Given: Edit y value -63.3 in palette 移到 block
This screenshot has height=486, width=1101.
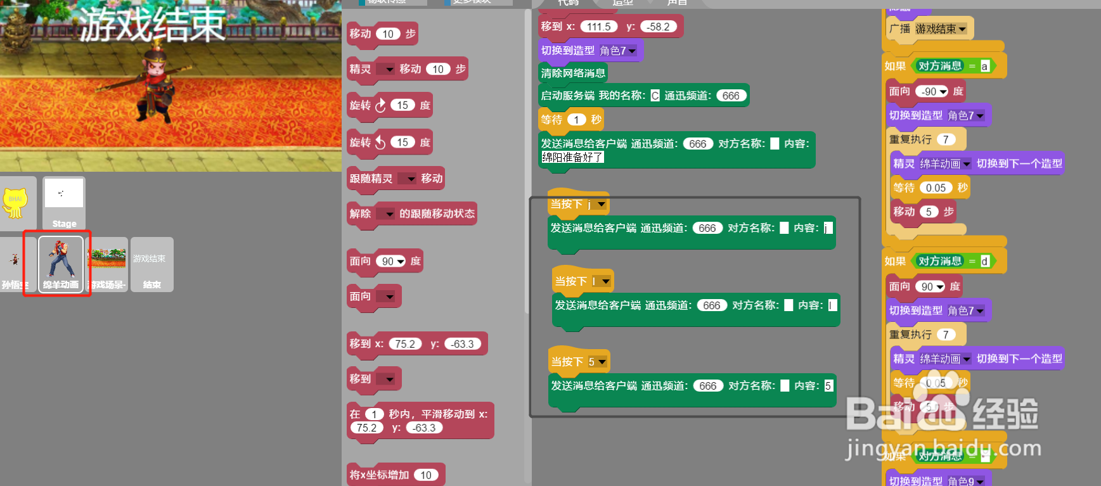Looking at the screenshot, I should click(463, 343).
